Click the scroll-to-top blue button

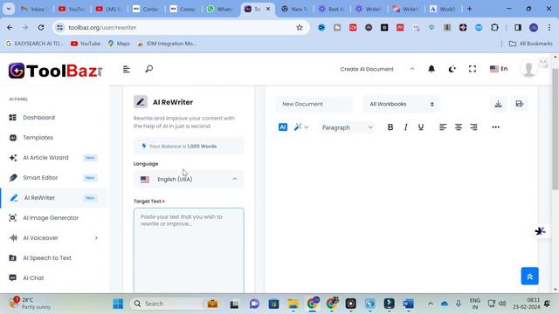[x=530, y=276]
